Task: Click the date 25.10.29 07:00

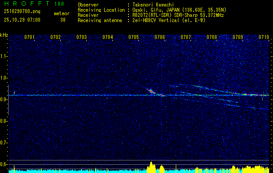Action: click(22, 20)
